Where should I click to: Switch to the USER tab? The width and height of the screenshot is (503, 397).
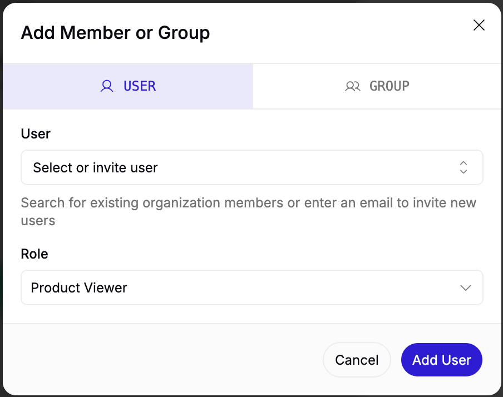click(128, 86)
